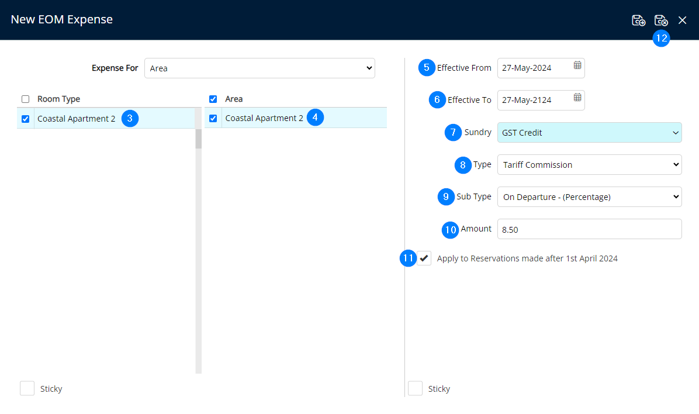Open the Type dropdown showing Tariff Commission
The width and height of the screenshot is (699, 414).
tap(589, 165)
